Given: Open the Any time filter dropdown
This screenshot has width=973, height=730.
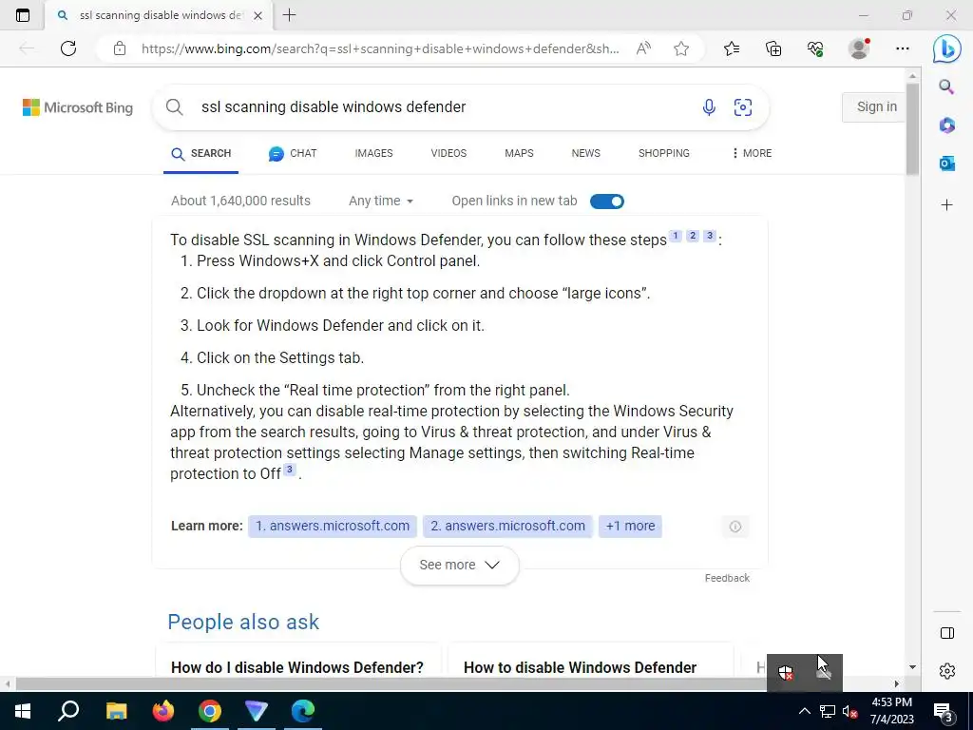Looking at the screenshot, I should click(380, 202).
